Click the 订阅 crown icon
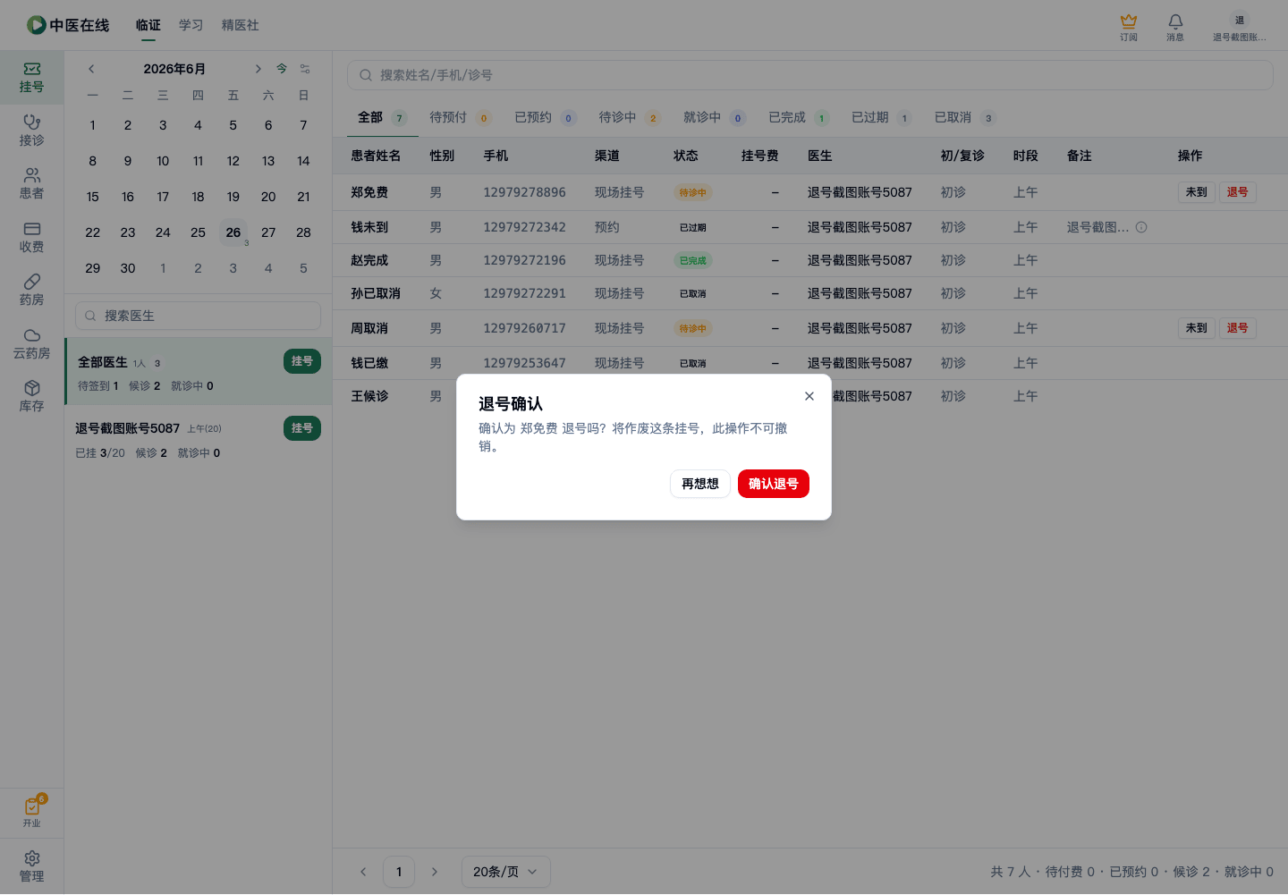Image resolution: width=1288 pixels, height=895 pixels. click(1129, 26)
